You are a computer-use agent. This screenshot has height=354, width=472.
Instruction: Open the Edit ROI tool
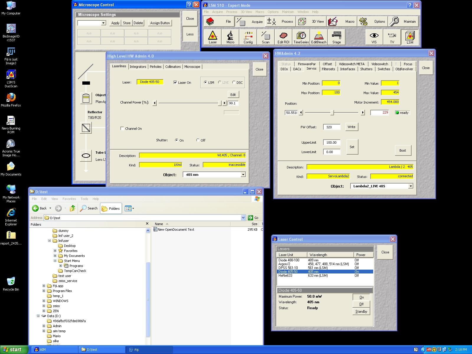(x=283, y=37)
